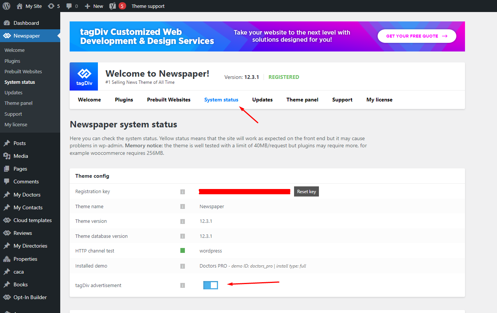This screenshot has width=497, height=313.
Task: Open Support in sidebar submenu
Action: 13,114
